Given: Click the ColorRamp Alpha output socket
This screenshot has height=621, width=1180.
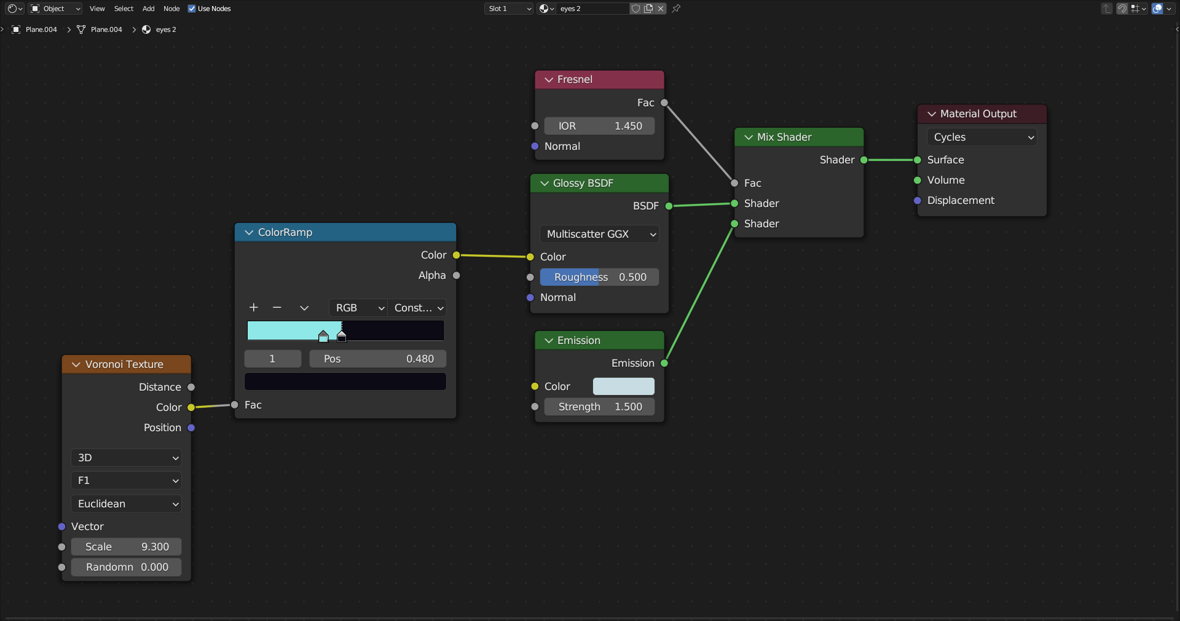Looking at the screenshot, I should pyautogui.click(x=456, y=275).
